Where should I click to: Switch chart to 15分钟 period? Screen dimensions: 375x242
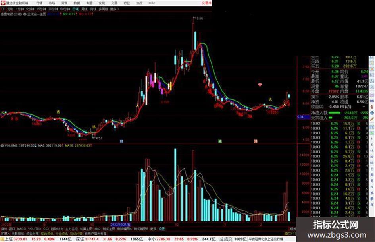click(41, 9)
